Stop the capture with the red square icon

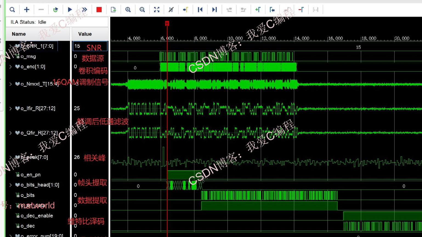tap(98, 9)
